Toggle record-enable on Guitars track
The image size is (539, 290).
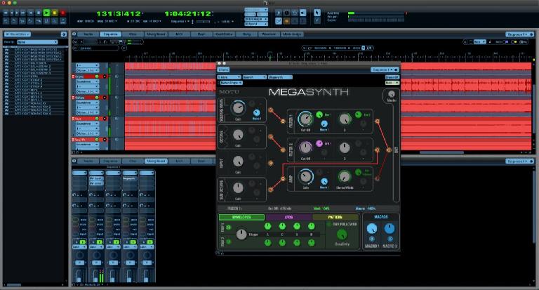coord(73,98)
